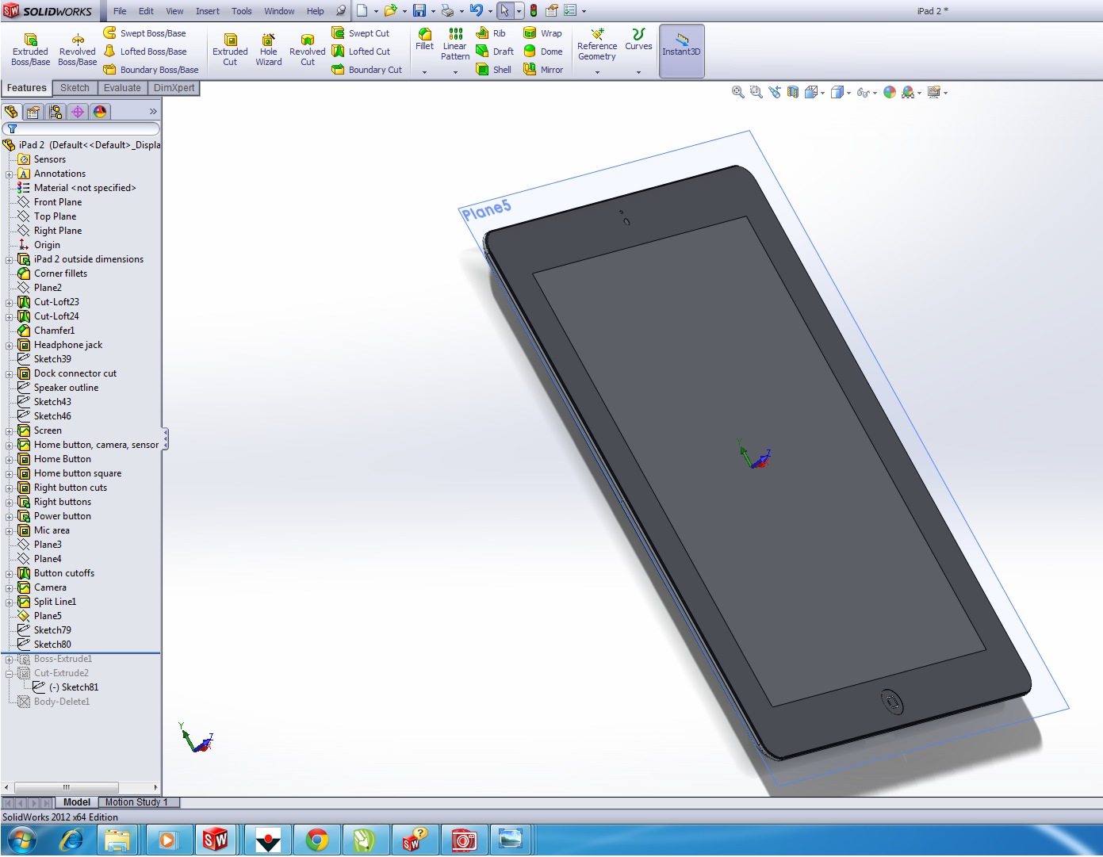The image size is (1103, 857).
Task: Click Lofted Boss/Base feature
Action: coord(144,52)
